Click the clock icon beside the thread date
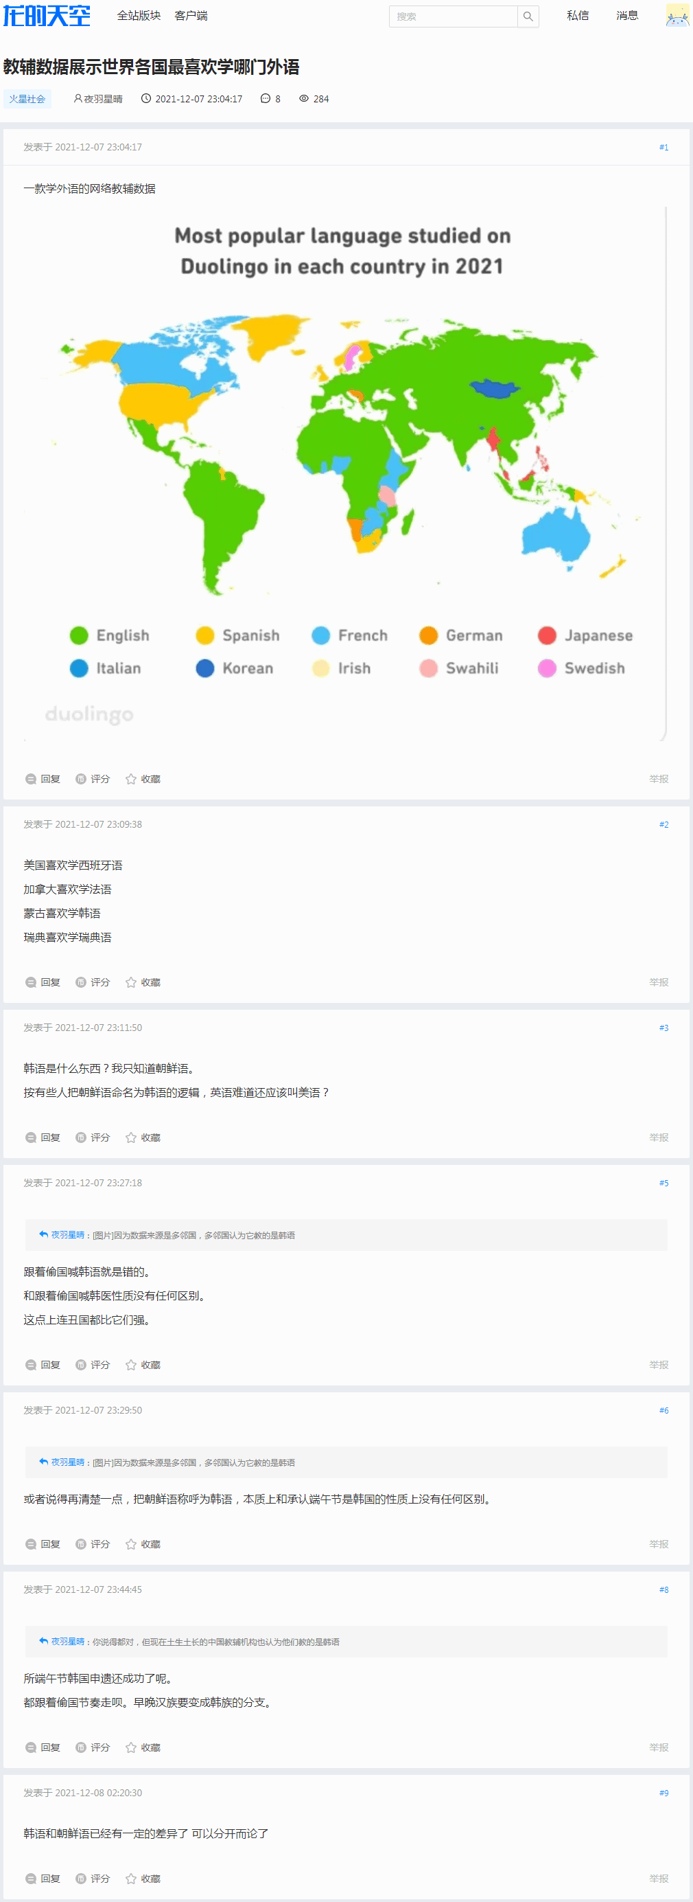Viewport: 693px width, 1902px height. (x=146, y=98)
